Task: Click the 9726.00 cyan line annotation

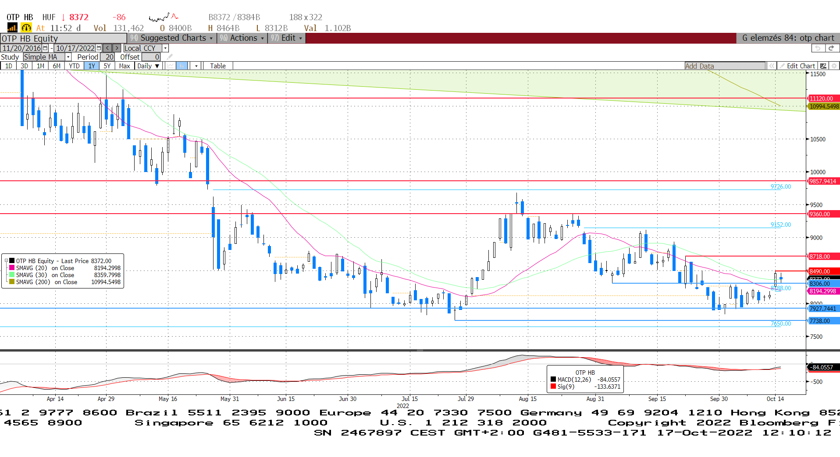Action: pyautogui.click(x=781, y=186)
